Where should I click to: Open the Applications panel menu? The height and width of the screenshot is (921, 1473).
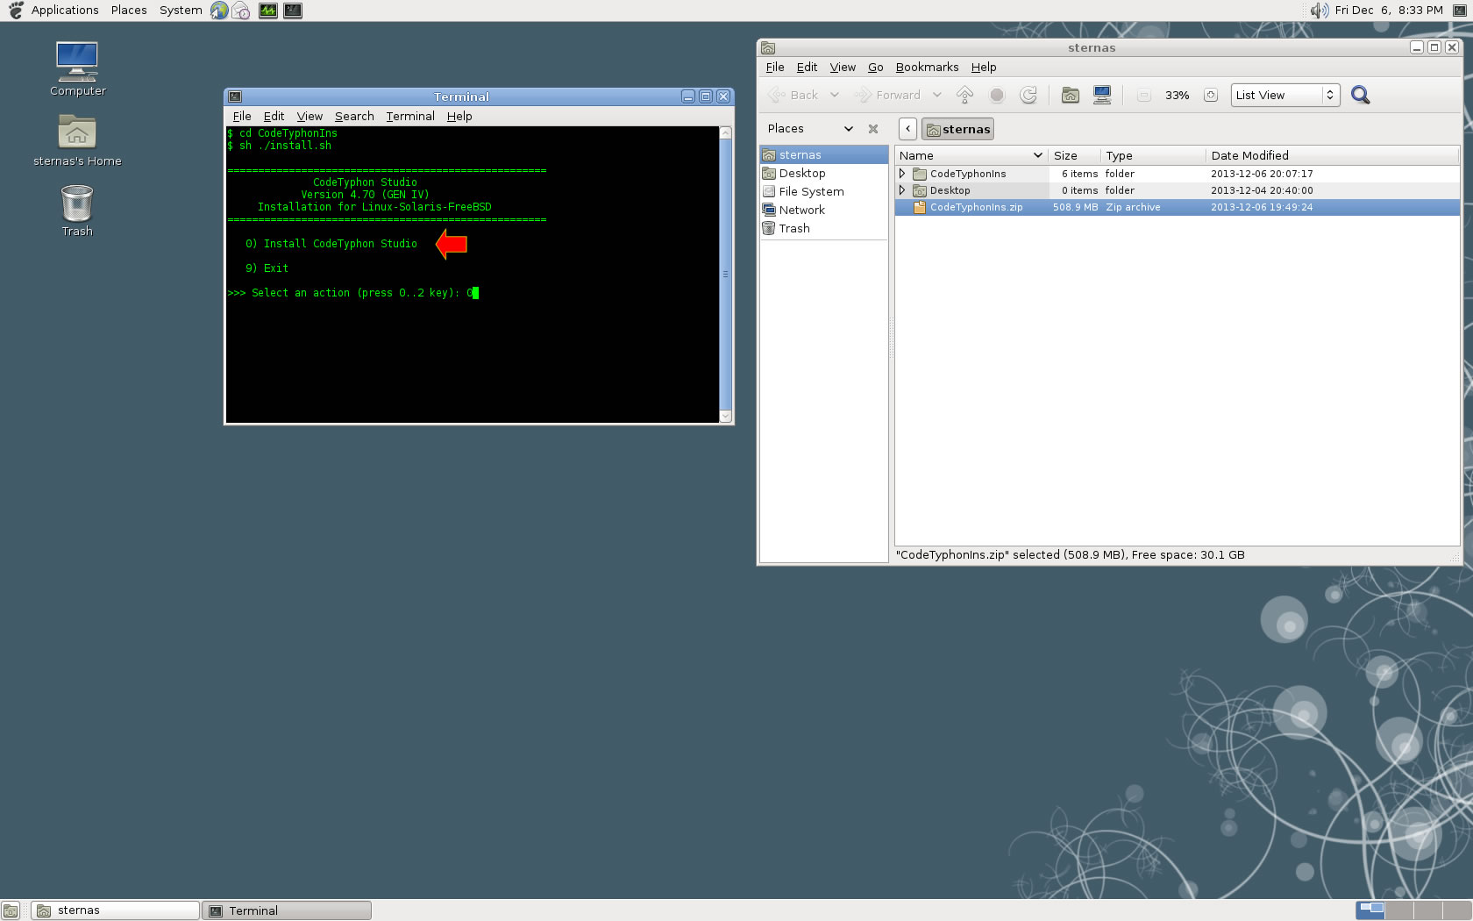[x=65, y=10]
